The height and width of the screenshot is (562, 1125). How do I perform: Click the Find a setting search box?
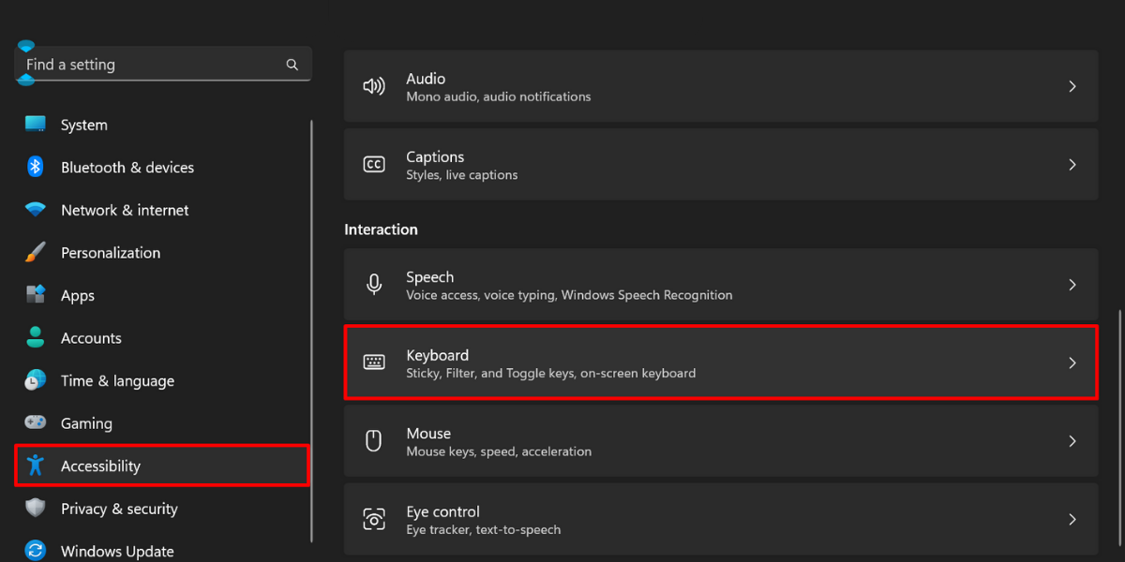(150, 64)
